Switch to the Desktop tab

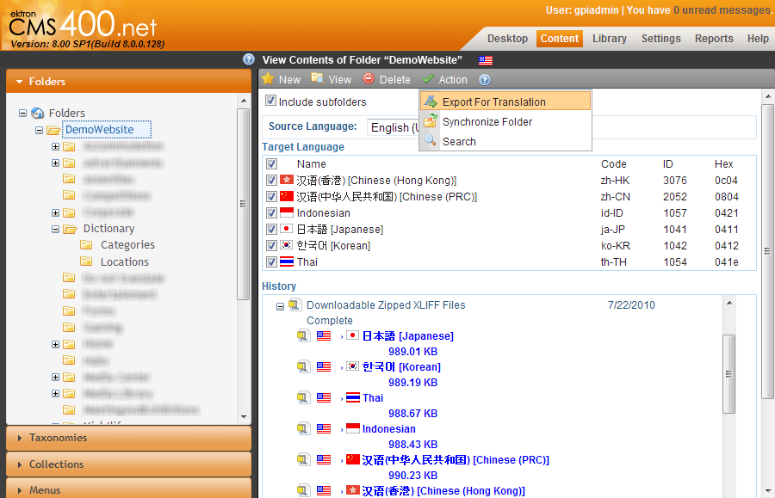[507, 39]
